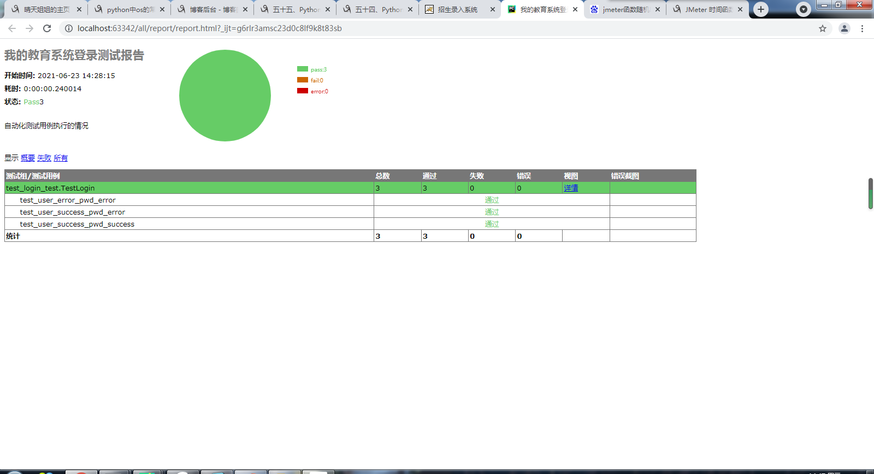Go back using browser back arrow

[x=12, y=28]
